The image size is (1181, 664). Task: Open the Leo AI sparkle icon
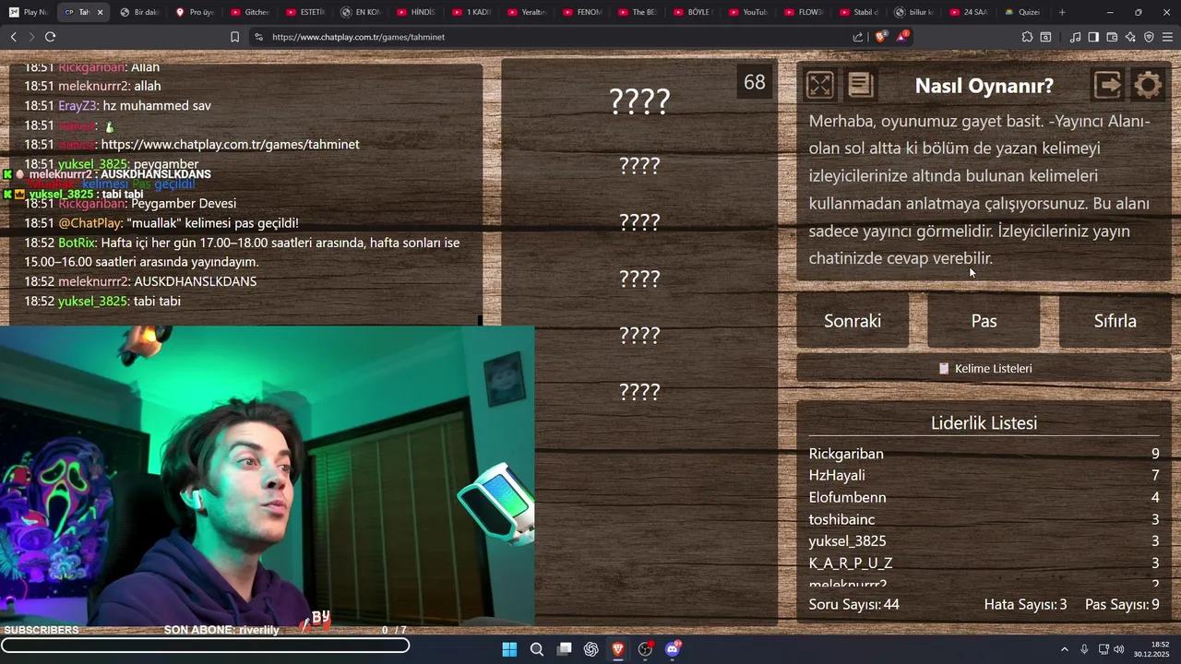click(x=1130, y=37)
